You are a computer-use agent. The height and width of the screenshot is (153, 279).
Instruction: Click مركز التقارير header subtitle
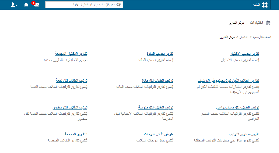(236, 23)
